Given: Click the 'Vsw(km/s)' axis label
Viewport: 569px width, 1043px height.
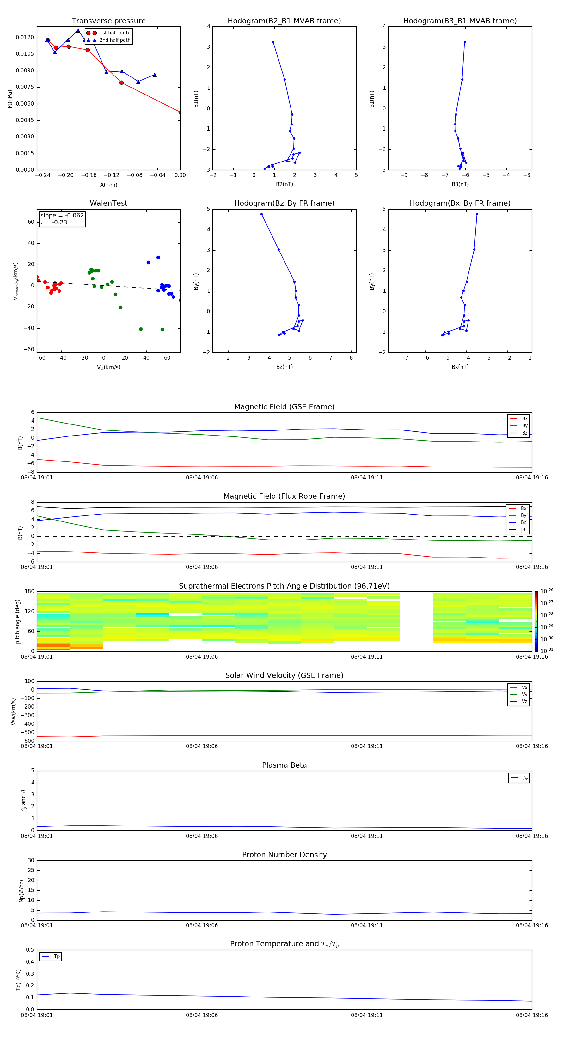Looking at the screenshot, I should pos(13,711).
